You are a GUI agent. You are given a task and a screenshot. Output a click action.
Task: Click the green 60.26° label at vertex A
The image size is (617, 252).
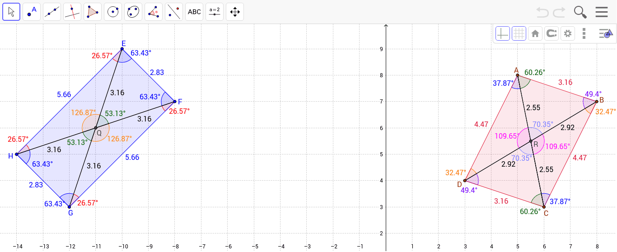pyautogui.click(x=535, y=72)
